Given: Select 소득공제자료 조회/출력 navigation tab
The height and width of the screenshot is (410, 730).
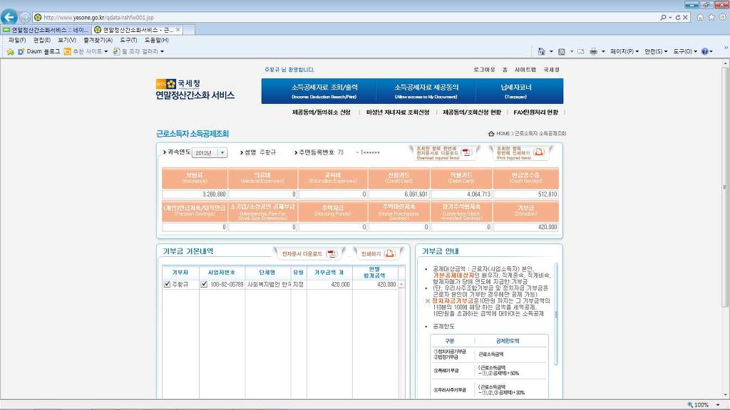Looking at the screenshot, I should [323, 90].
